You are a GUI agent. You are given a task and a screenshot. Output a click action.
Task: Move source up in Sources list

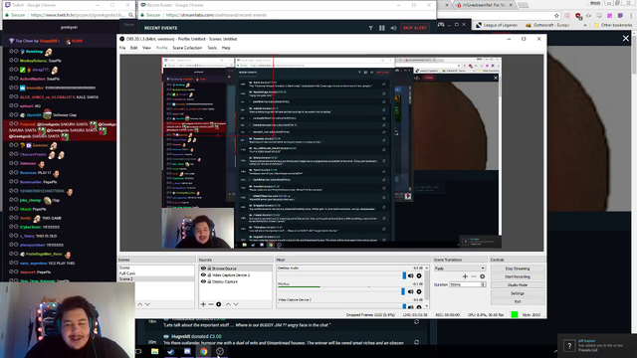pyautogui.click(x=228, y=304)
